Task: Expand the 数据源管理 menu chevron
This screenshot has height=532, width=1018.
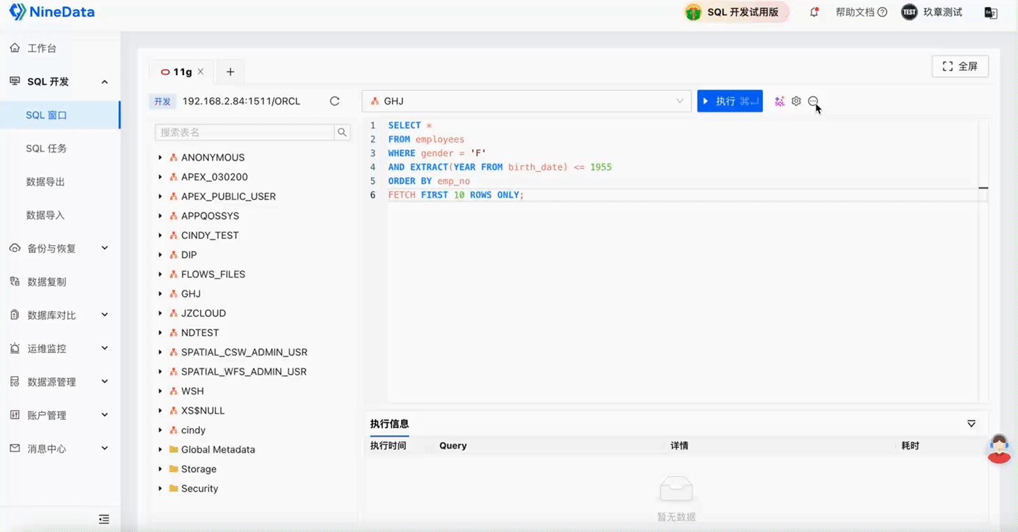Action: 105,382
